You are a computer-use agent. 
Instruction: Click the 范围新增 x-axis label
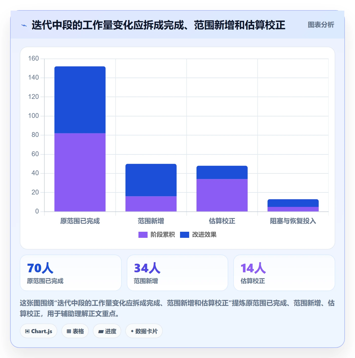point(151,221)
